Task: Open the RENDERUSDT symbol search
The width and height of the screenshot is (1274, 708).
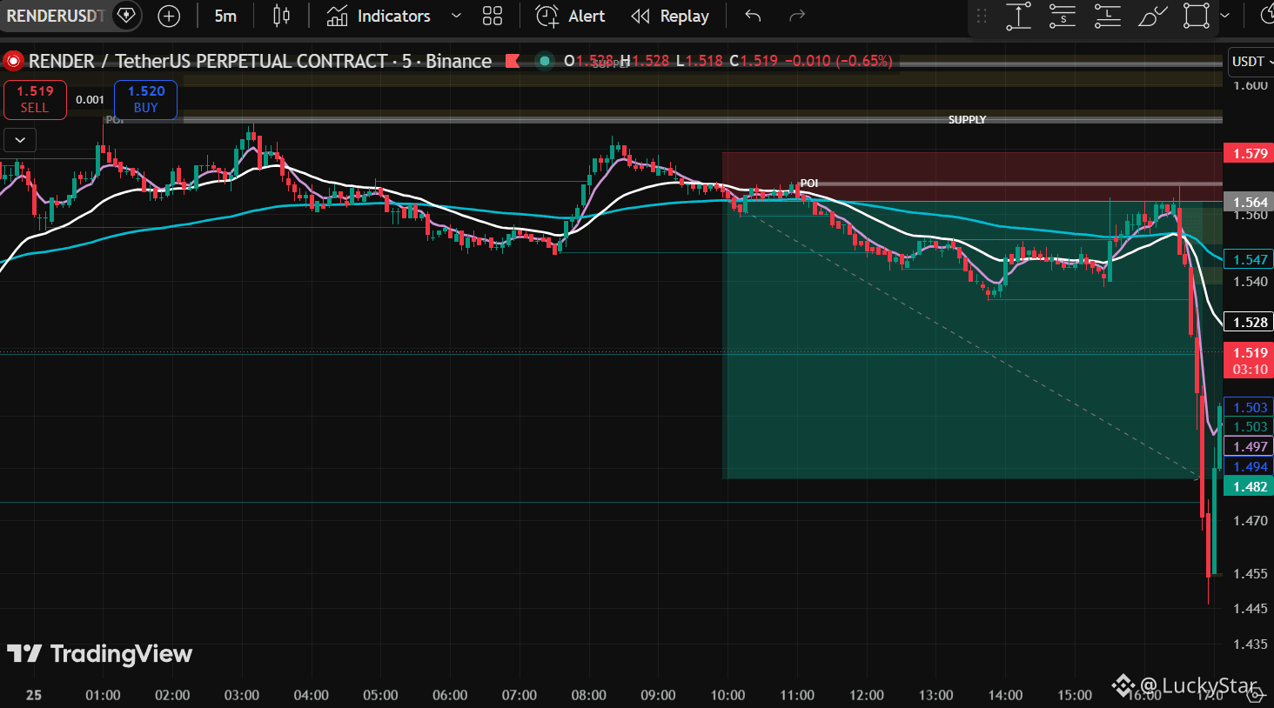Action: (x=55, y=16)
